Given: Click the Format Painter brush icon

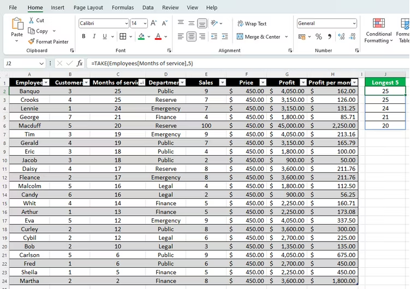Looking at the screenshot, I should [31, 41].
